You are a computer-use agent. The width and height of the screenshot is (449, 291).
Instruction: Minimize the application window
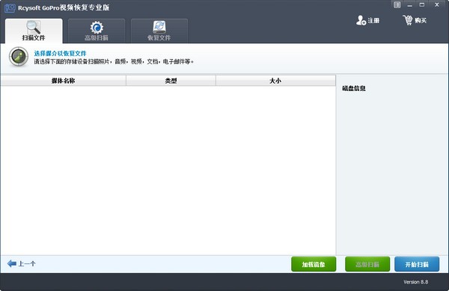(410, 5)
